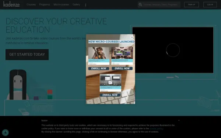This screenshot has height=138, width=221.
Task: Open the accessibility wheelchair widget
Action: (x=6, y=132)
